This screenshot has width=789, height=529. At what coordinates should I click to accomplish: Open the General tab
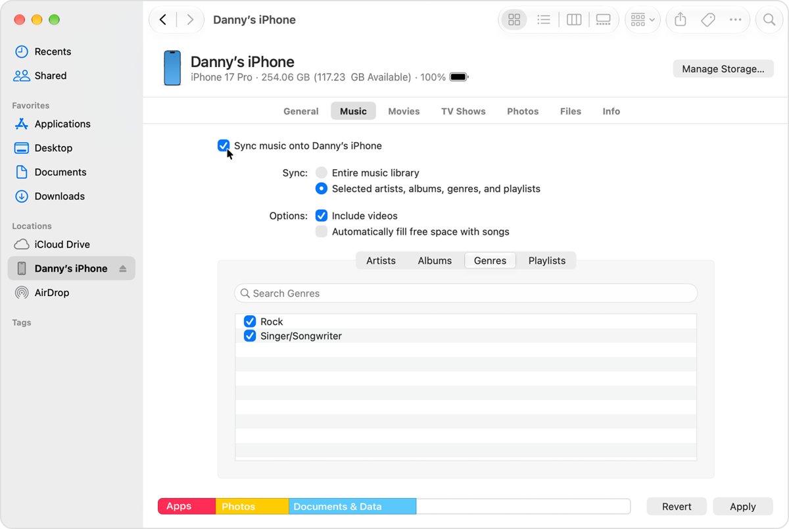click(x=301, y=111)
